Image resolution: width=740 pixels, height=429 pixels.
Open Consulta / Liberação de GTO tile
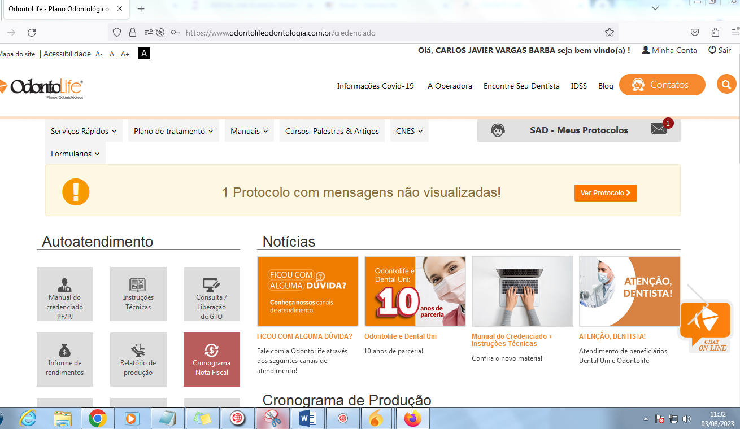pyautogui.click(x=212, y=294)
